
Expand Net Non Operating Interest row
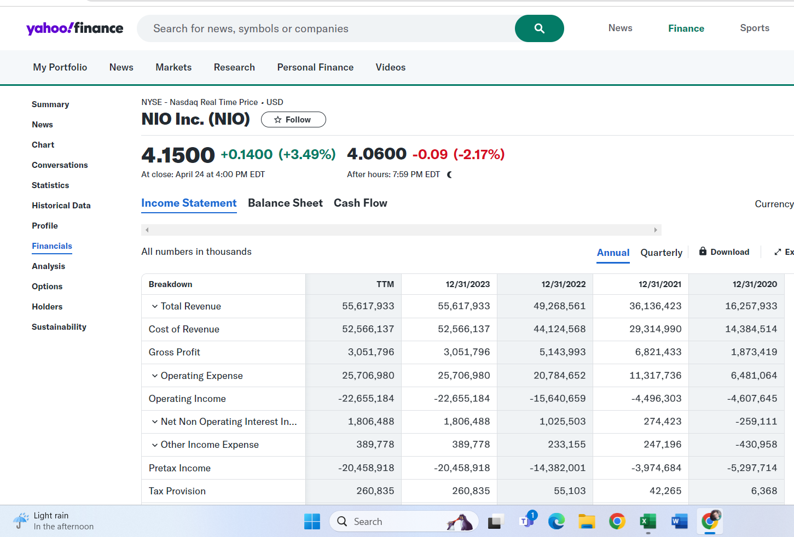155,422
